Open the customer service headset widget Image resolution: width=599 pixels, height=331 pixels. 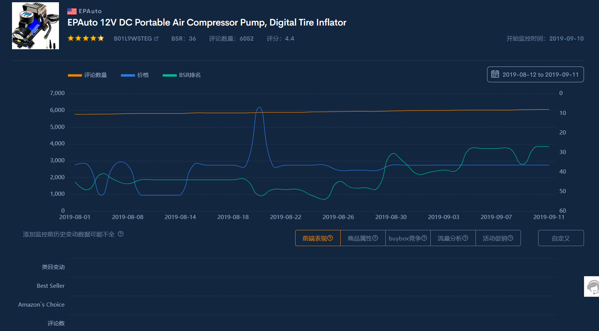coord(592,286)
